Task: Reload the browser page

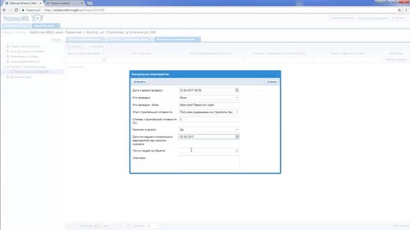Action: click(16, 10)
